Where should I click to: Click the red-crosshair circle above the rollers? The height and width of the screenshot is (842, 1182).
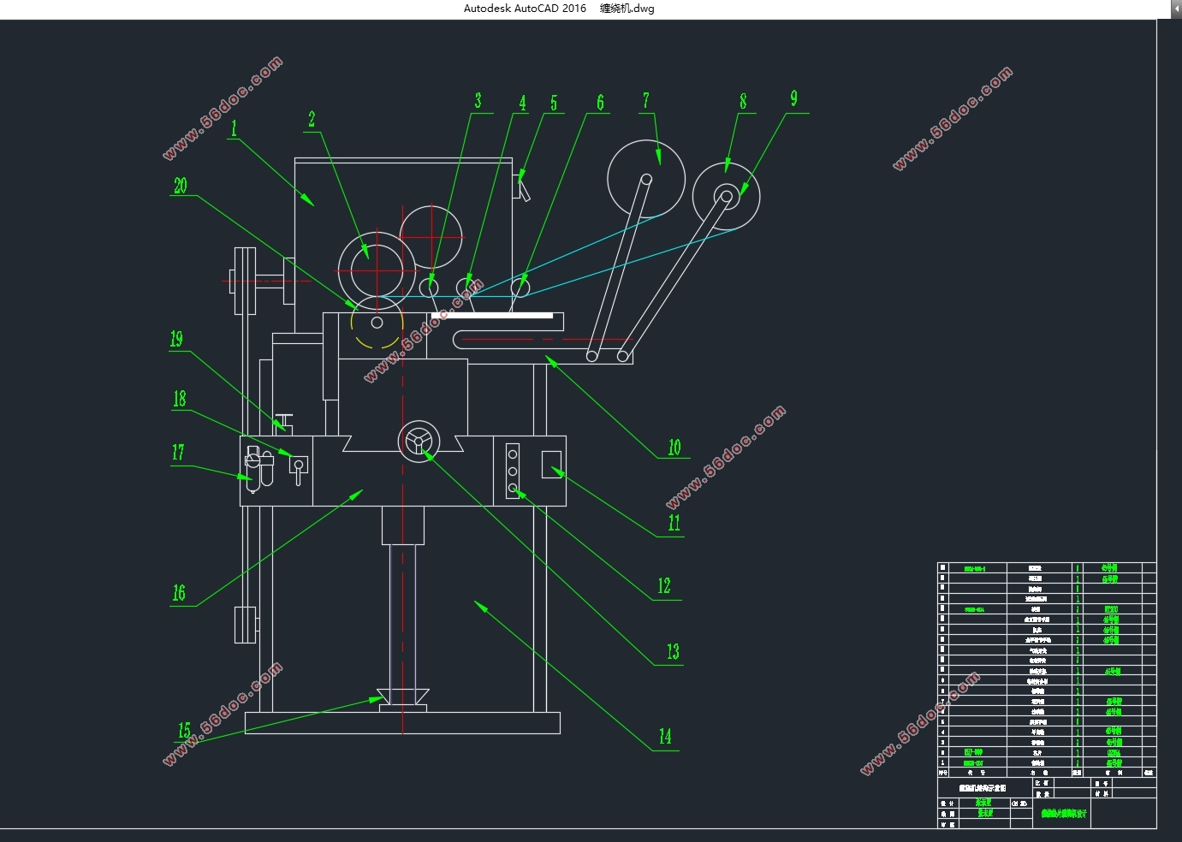click(x=431, y=236)
